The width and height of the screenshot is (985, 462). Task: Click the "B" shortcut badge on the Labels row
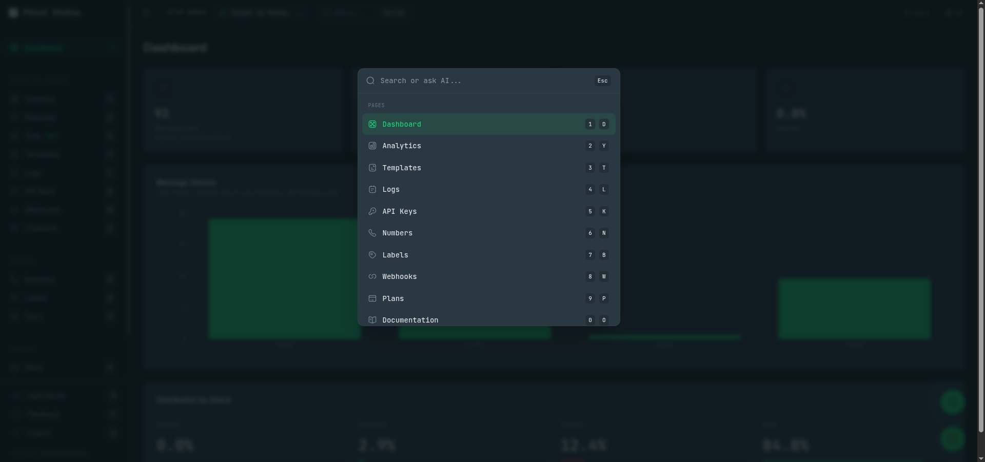604,255
